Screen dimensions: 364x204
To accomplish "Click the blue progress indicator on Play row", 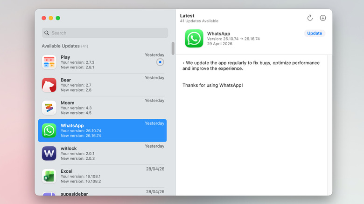I will 160,62.
